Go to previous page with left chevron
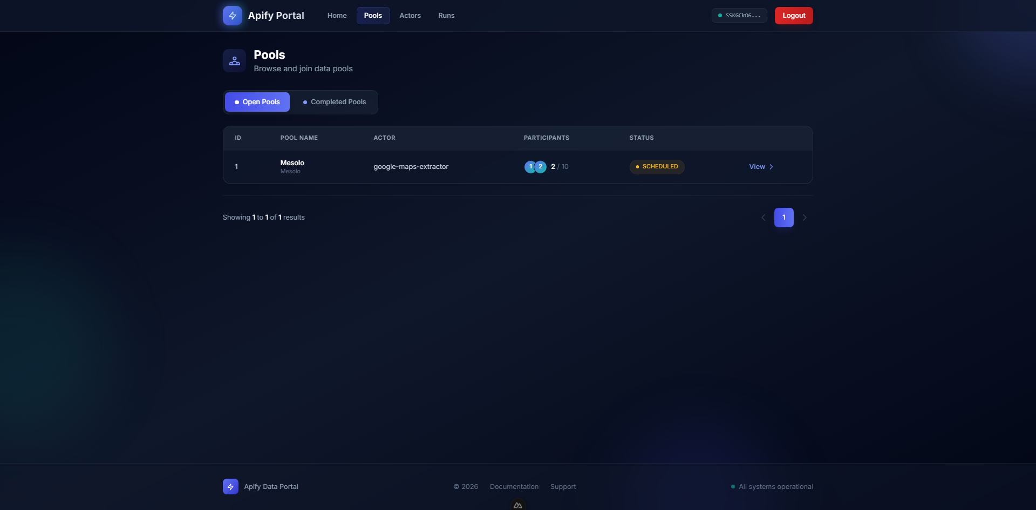Screen dimensions: 1036x510 [x=763, y=217]
